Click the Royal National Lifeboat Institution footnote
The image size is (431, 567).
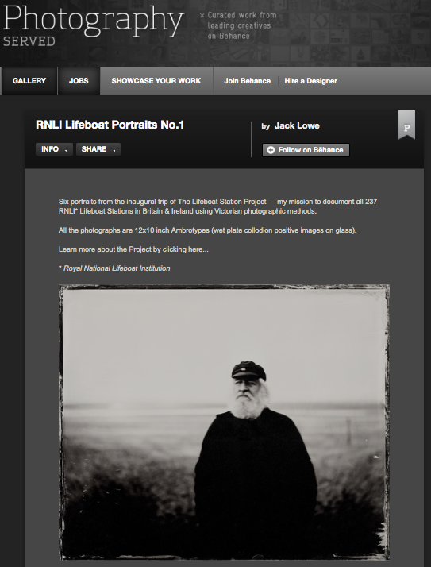(x=114, y=268)
